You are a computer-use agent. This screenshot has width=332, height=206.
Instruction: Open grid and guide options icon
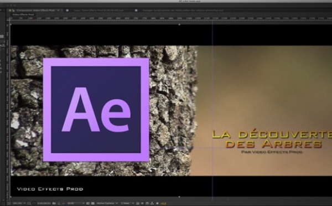pos(29,203)
